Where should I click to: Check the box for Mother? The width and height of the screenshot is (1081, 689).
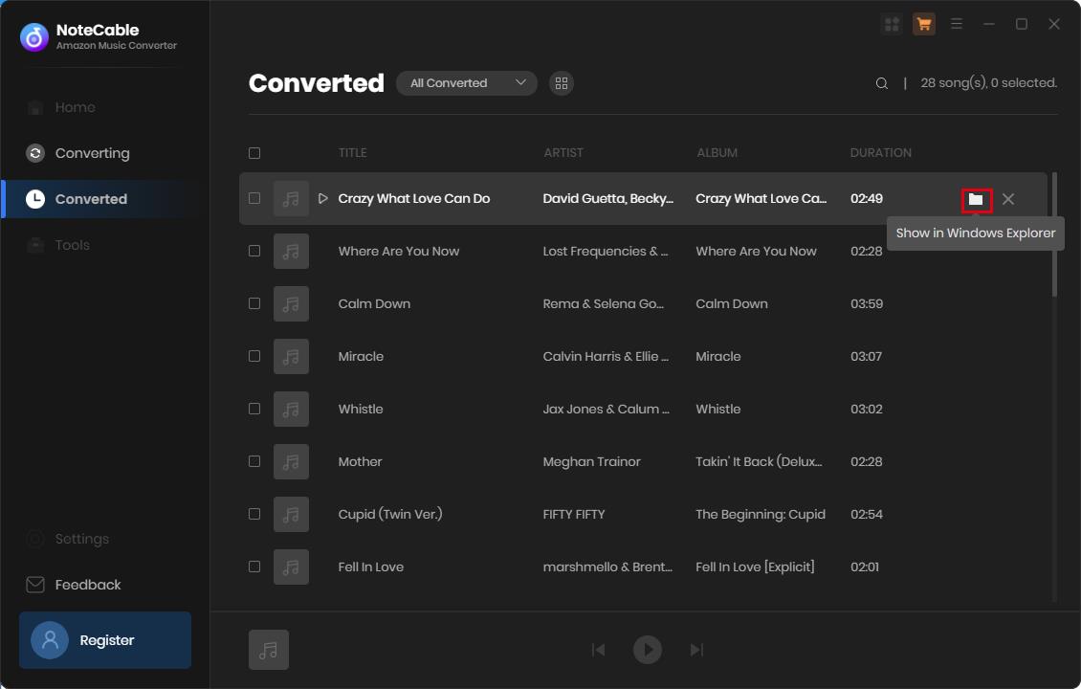click(254, 461)
